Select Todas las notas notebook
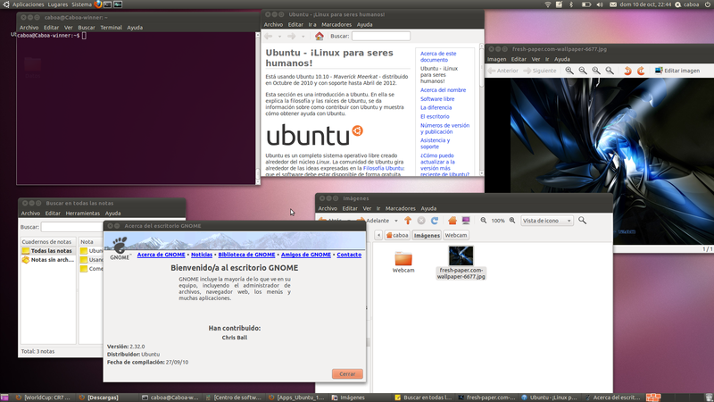The height and width of the screenshot is (402, 714). click(x=47, y=251)
